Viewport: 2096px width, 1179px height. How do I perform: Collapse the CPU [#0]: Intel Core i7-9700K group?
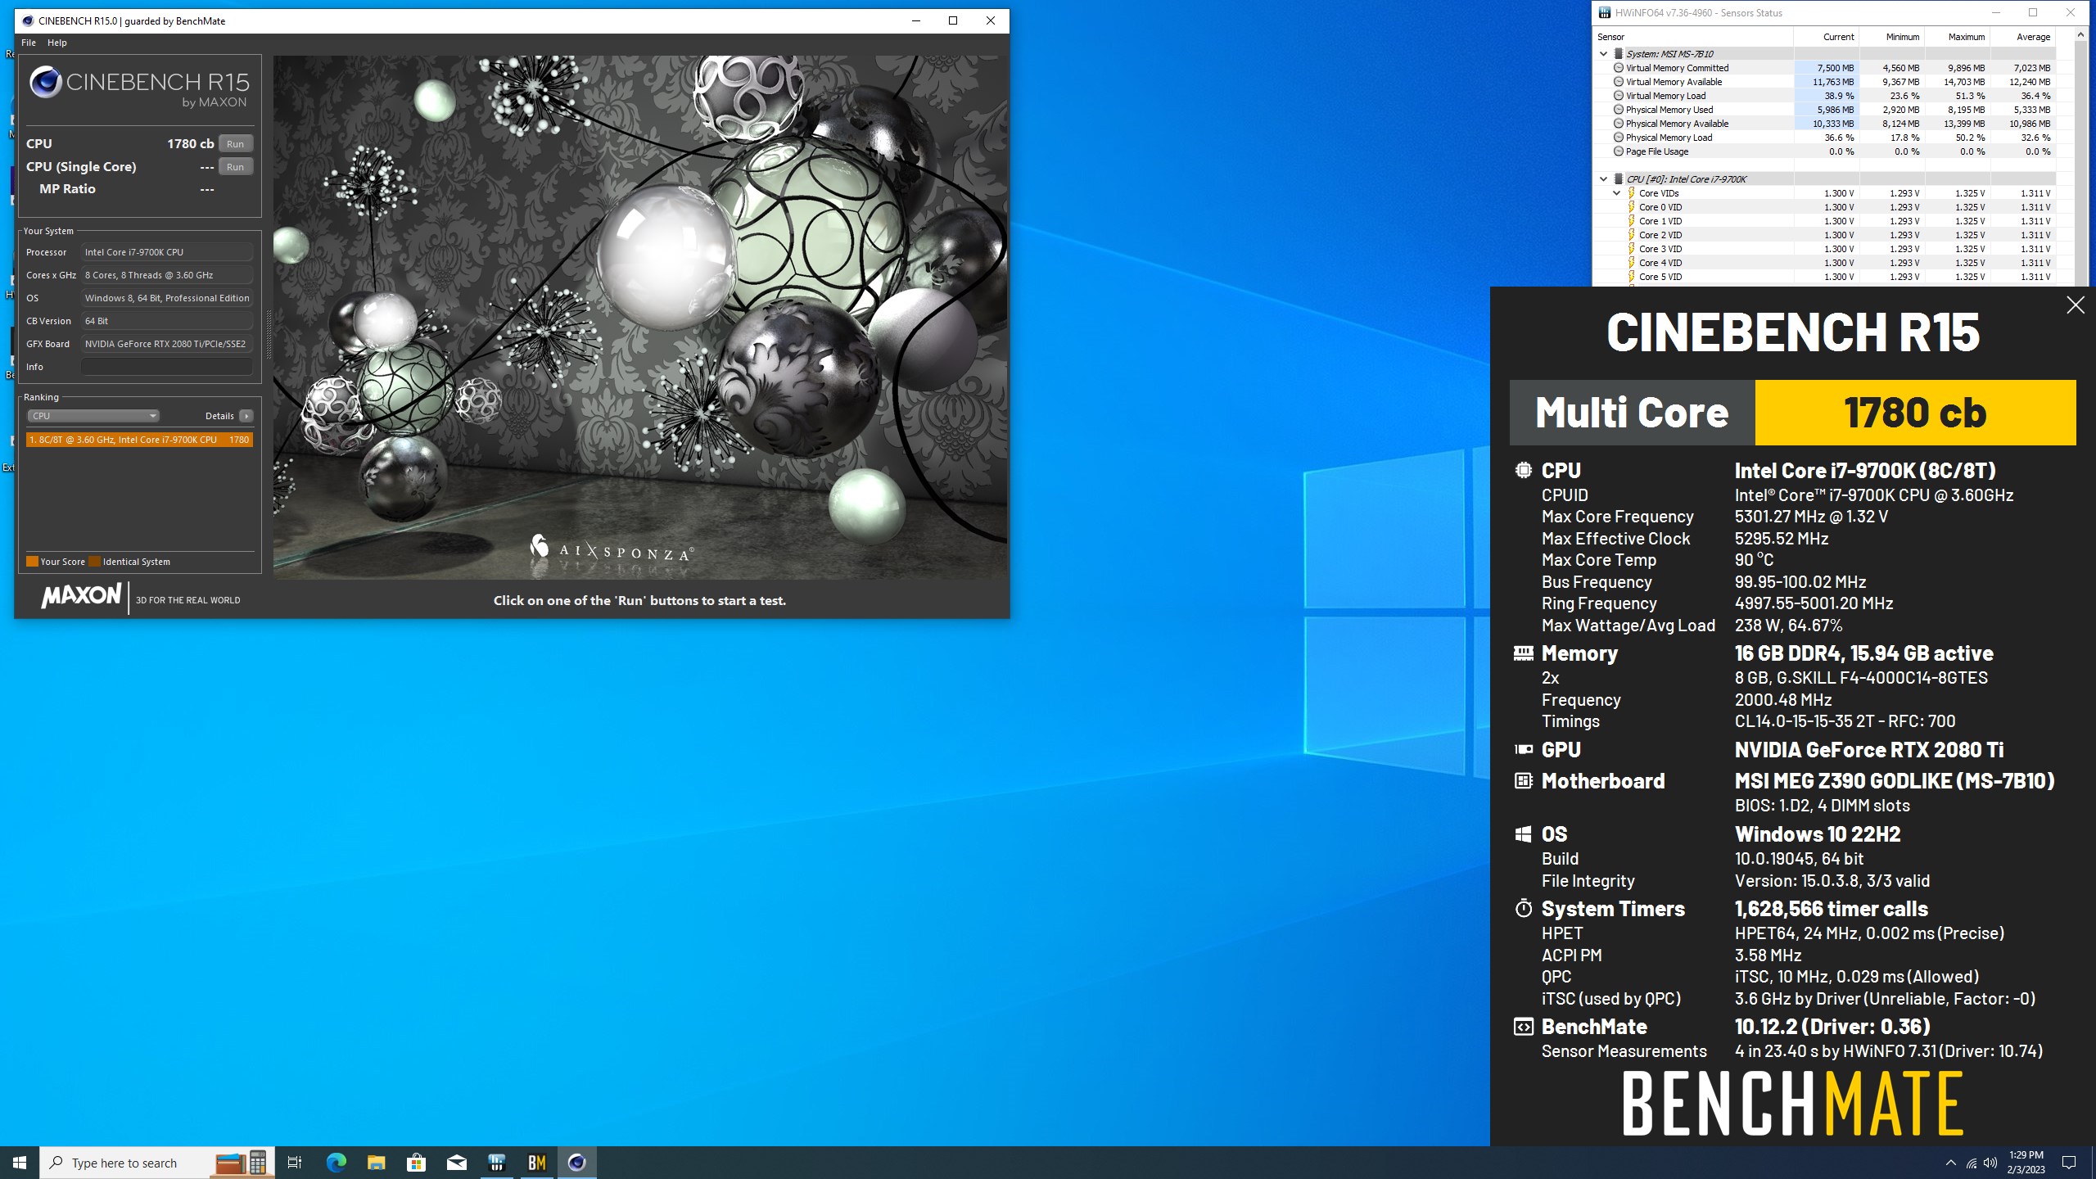[x=1603, y=178]
